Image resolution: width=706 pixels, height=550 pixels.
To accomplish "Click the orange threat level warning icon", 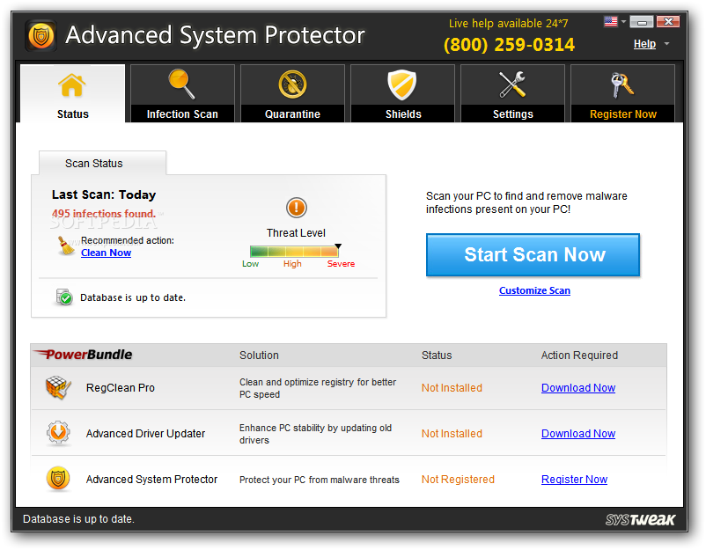I will pos(297,208).
